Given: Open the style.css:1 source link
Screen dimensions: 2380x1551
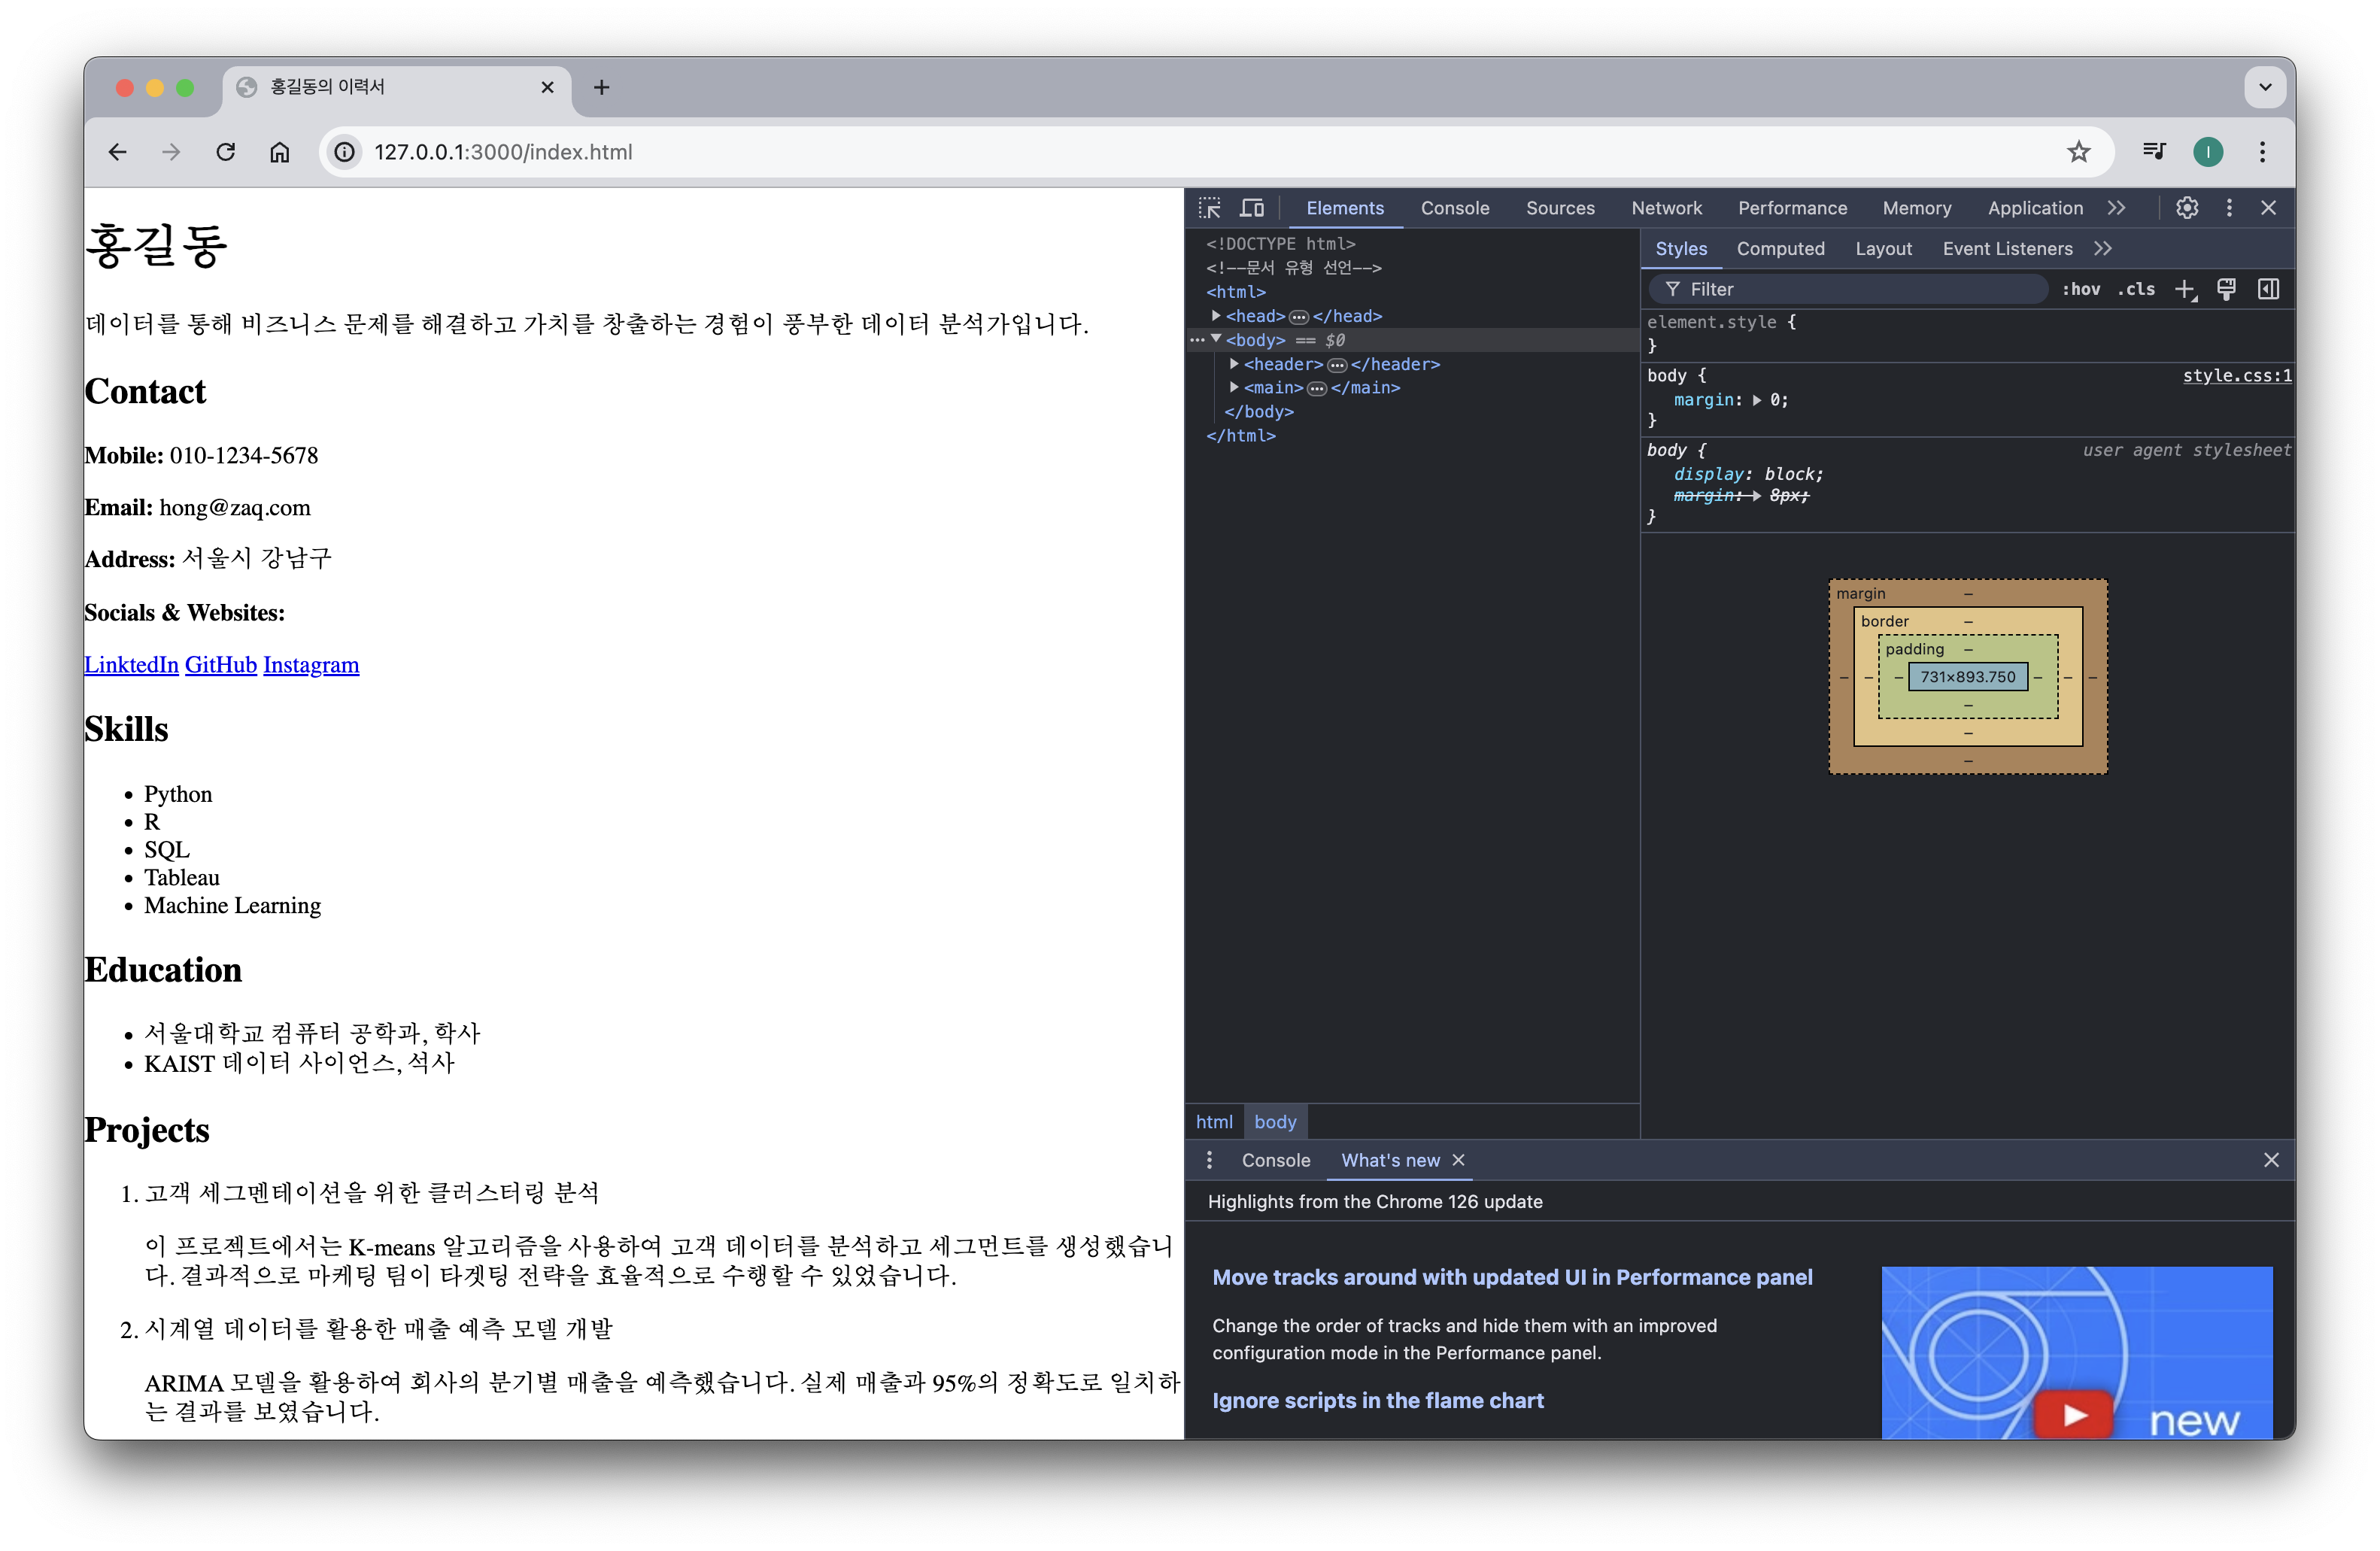Looking at the screenshot, I should pyautogui.click(x=2236, y=376).
